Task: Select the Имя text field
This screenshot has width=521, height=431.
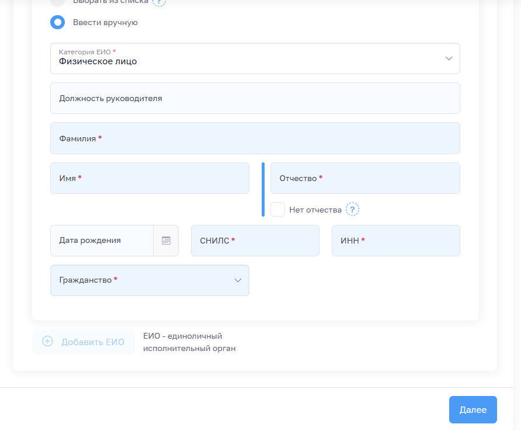Action: pyautogui.click(x=150, y=178)
